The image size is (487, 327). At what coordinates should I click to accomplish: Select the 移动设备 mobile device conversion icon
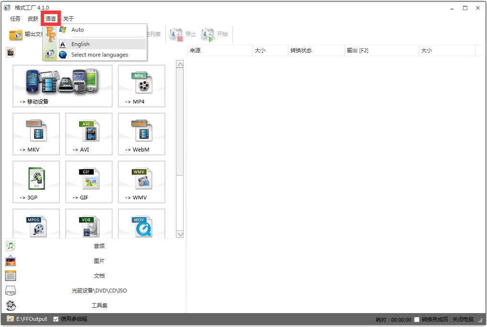click(62, 86)
